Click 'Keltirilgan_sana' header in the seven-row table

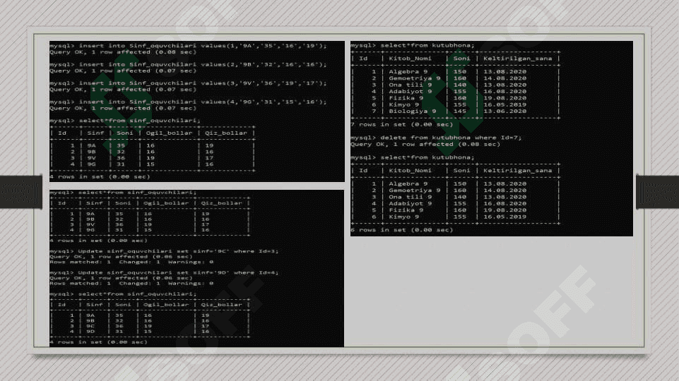click(517, 59)
